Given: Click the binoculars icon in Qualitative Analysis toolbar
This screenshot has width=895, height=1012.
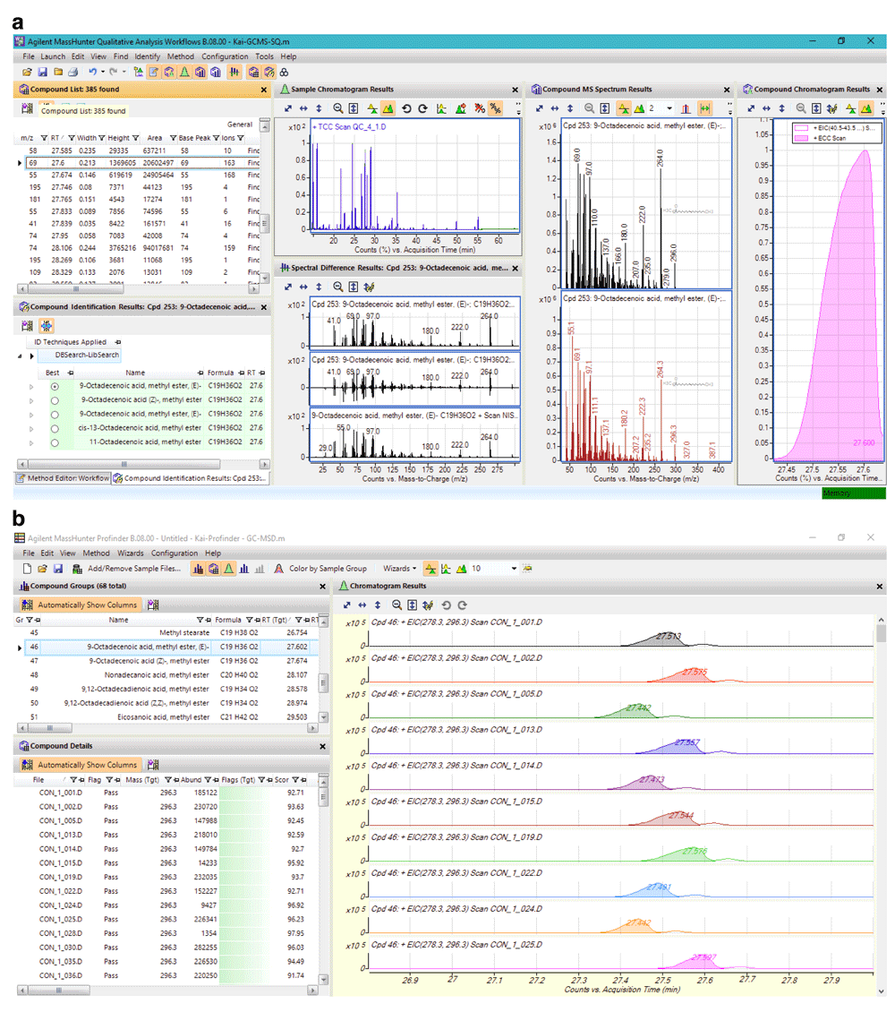Looking at the screenshot, I should click(x=284, y=73).
